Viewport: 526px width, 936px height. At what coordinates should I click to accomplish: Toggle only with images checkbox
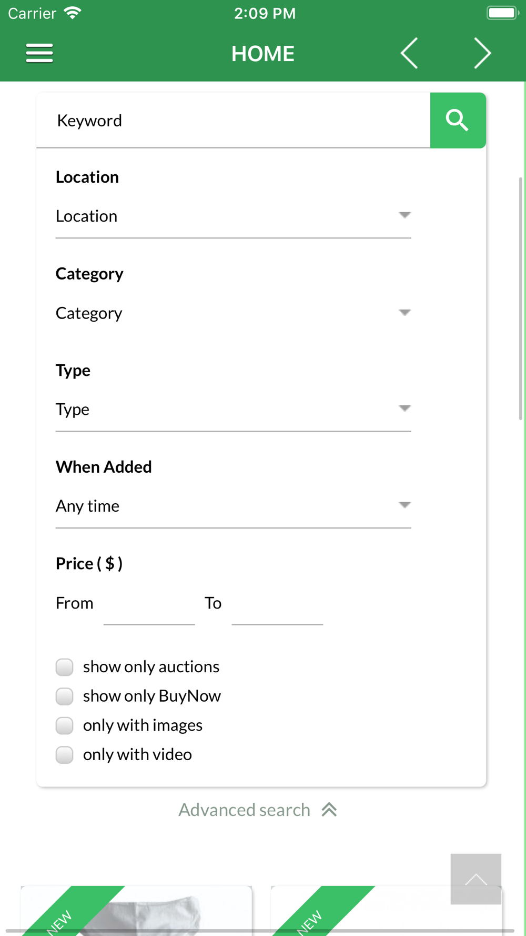click(x=65, y=725)
